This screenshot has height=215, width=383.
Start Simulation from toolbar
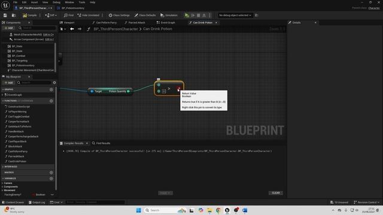click(169, 16)
